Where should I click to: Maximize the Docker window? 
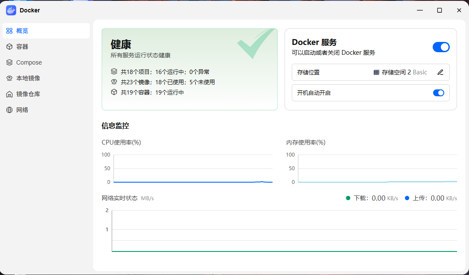click(440, 10)
